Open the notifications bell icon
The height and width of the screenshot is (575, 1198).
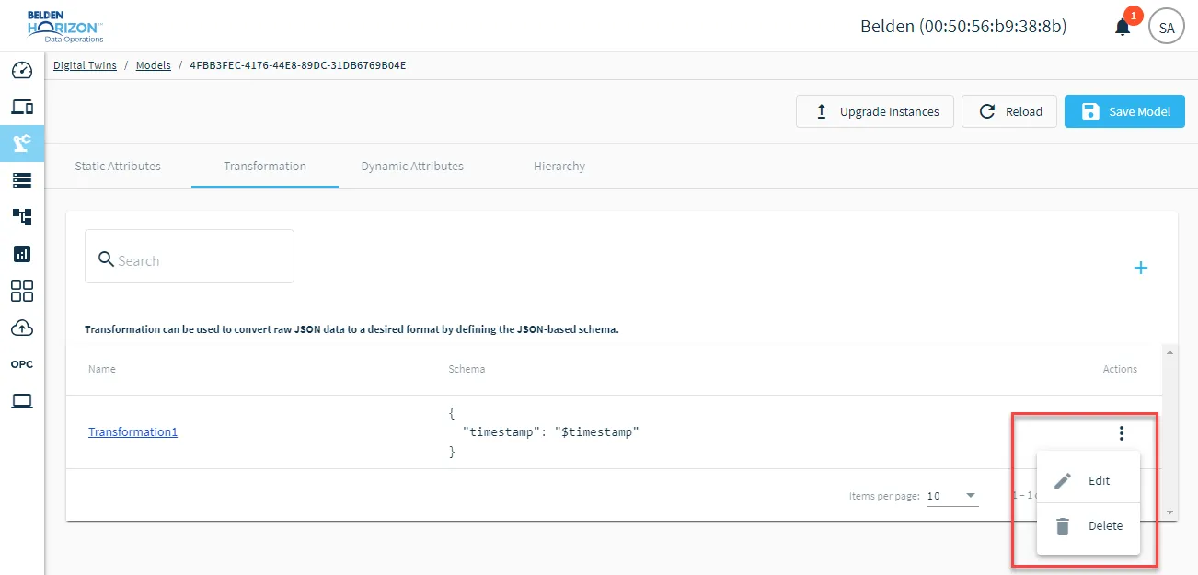click(x=1123, y=27)
